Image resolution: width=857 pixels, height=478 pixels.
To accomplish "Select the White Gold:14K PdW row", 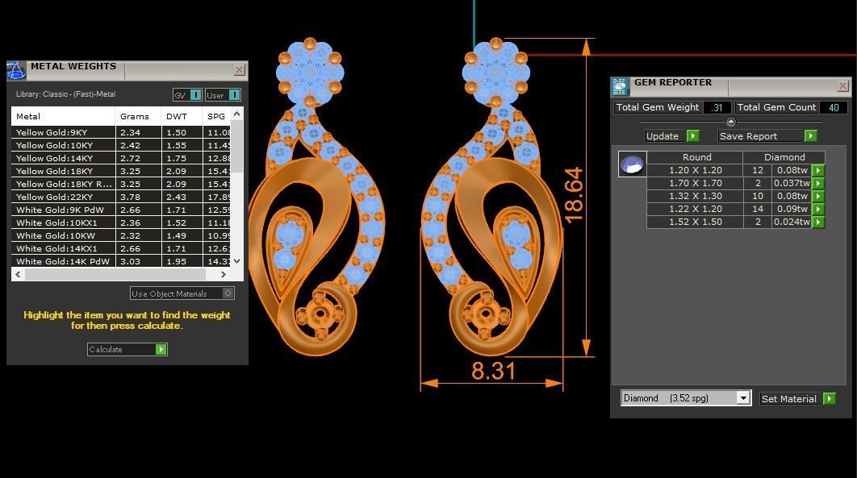I will 121,261.
